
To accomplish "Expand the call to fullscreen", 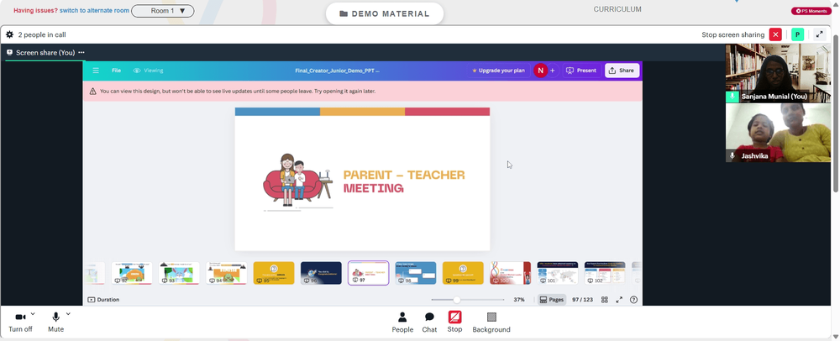I will 819,34.
